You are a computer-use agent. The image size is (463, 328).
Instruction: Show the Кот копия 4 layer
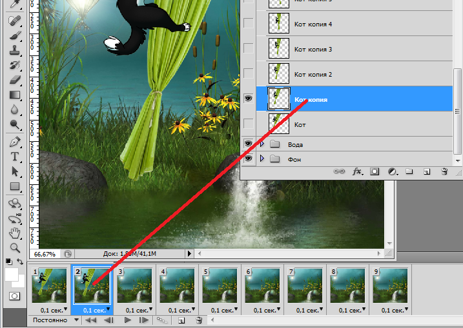click(249, 23)
